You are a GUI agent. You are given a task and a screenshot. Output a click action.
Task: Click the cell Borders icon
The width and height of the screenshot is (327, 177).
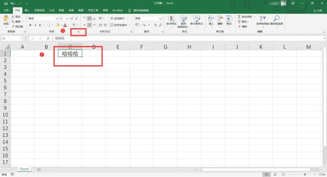pos(49,25)
